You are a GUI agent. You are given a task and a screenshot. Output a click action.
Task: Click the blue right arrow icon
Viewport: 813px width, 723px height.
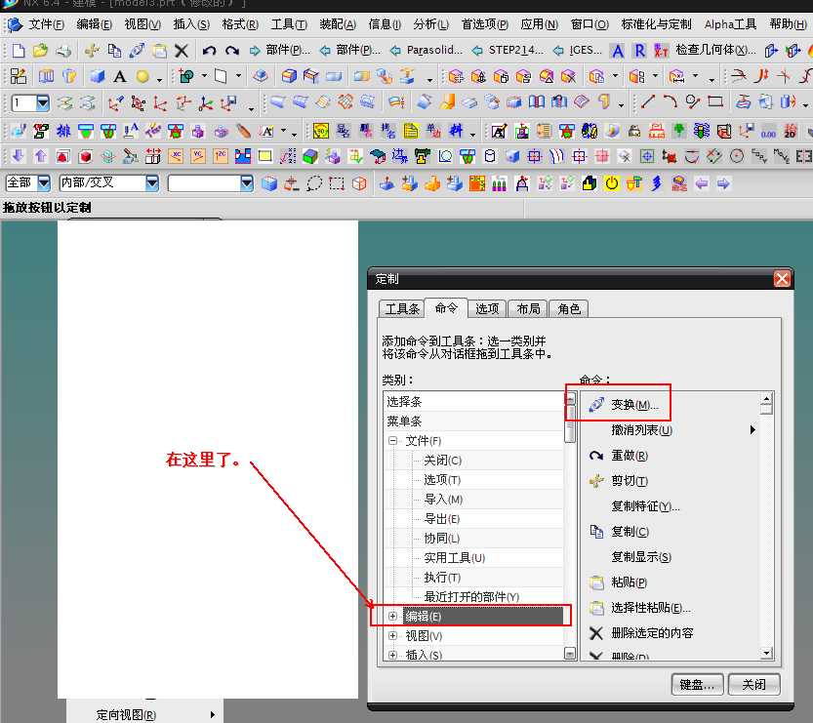(x=723, y=183)
